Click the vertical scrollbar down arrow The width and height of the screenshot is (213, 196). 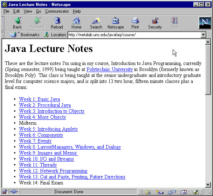(208, 185)
